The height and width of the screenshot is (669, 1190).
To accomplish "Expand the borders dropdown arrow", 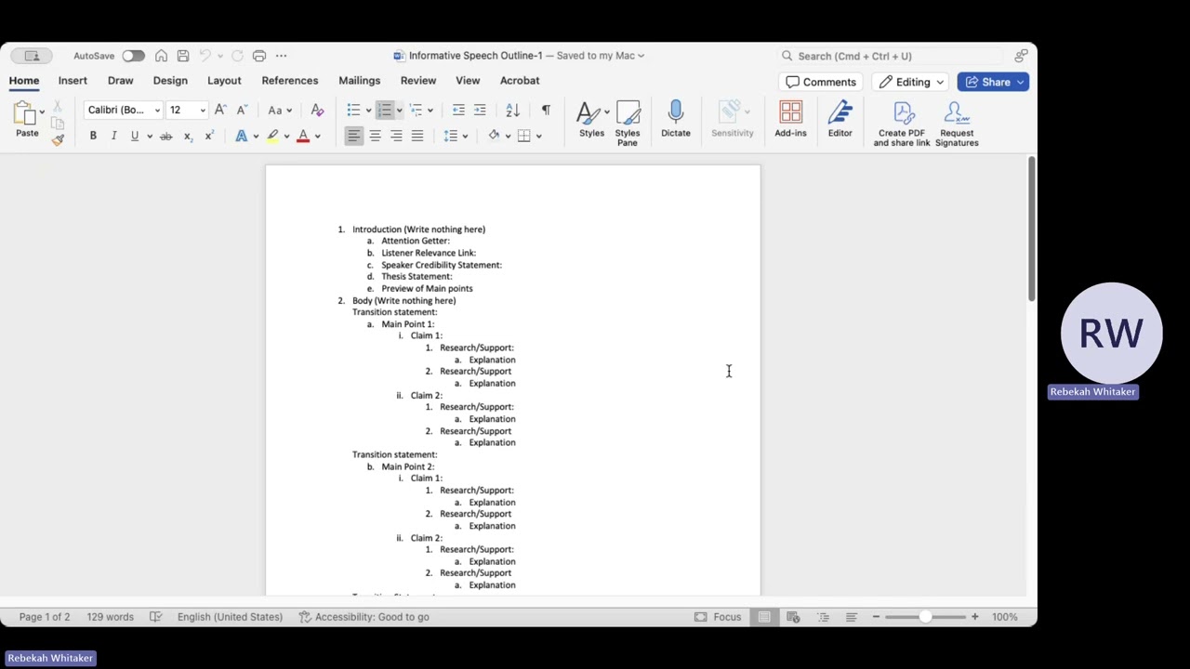I will point(538,137).
